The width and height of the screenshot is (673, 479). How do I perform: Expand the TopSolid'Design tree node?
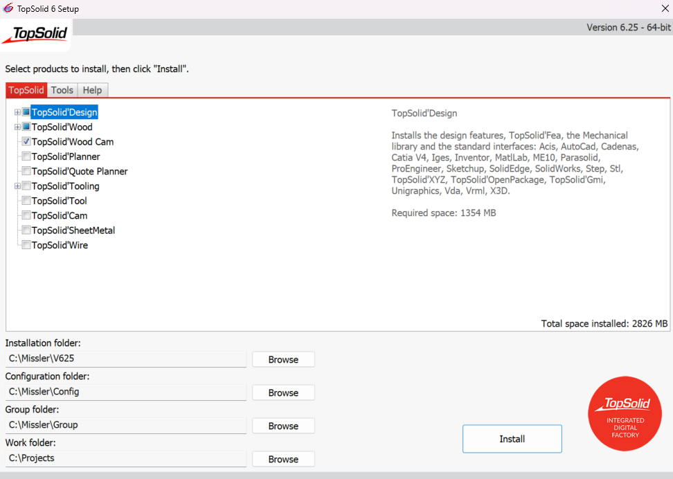point(17,112)
